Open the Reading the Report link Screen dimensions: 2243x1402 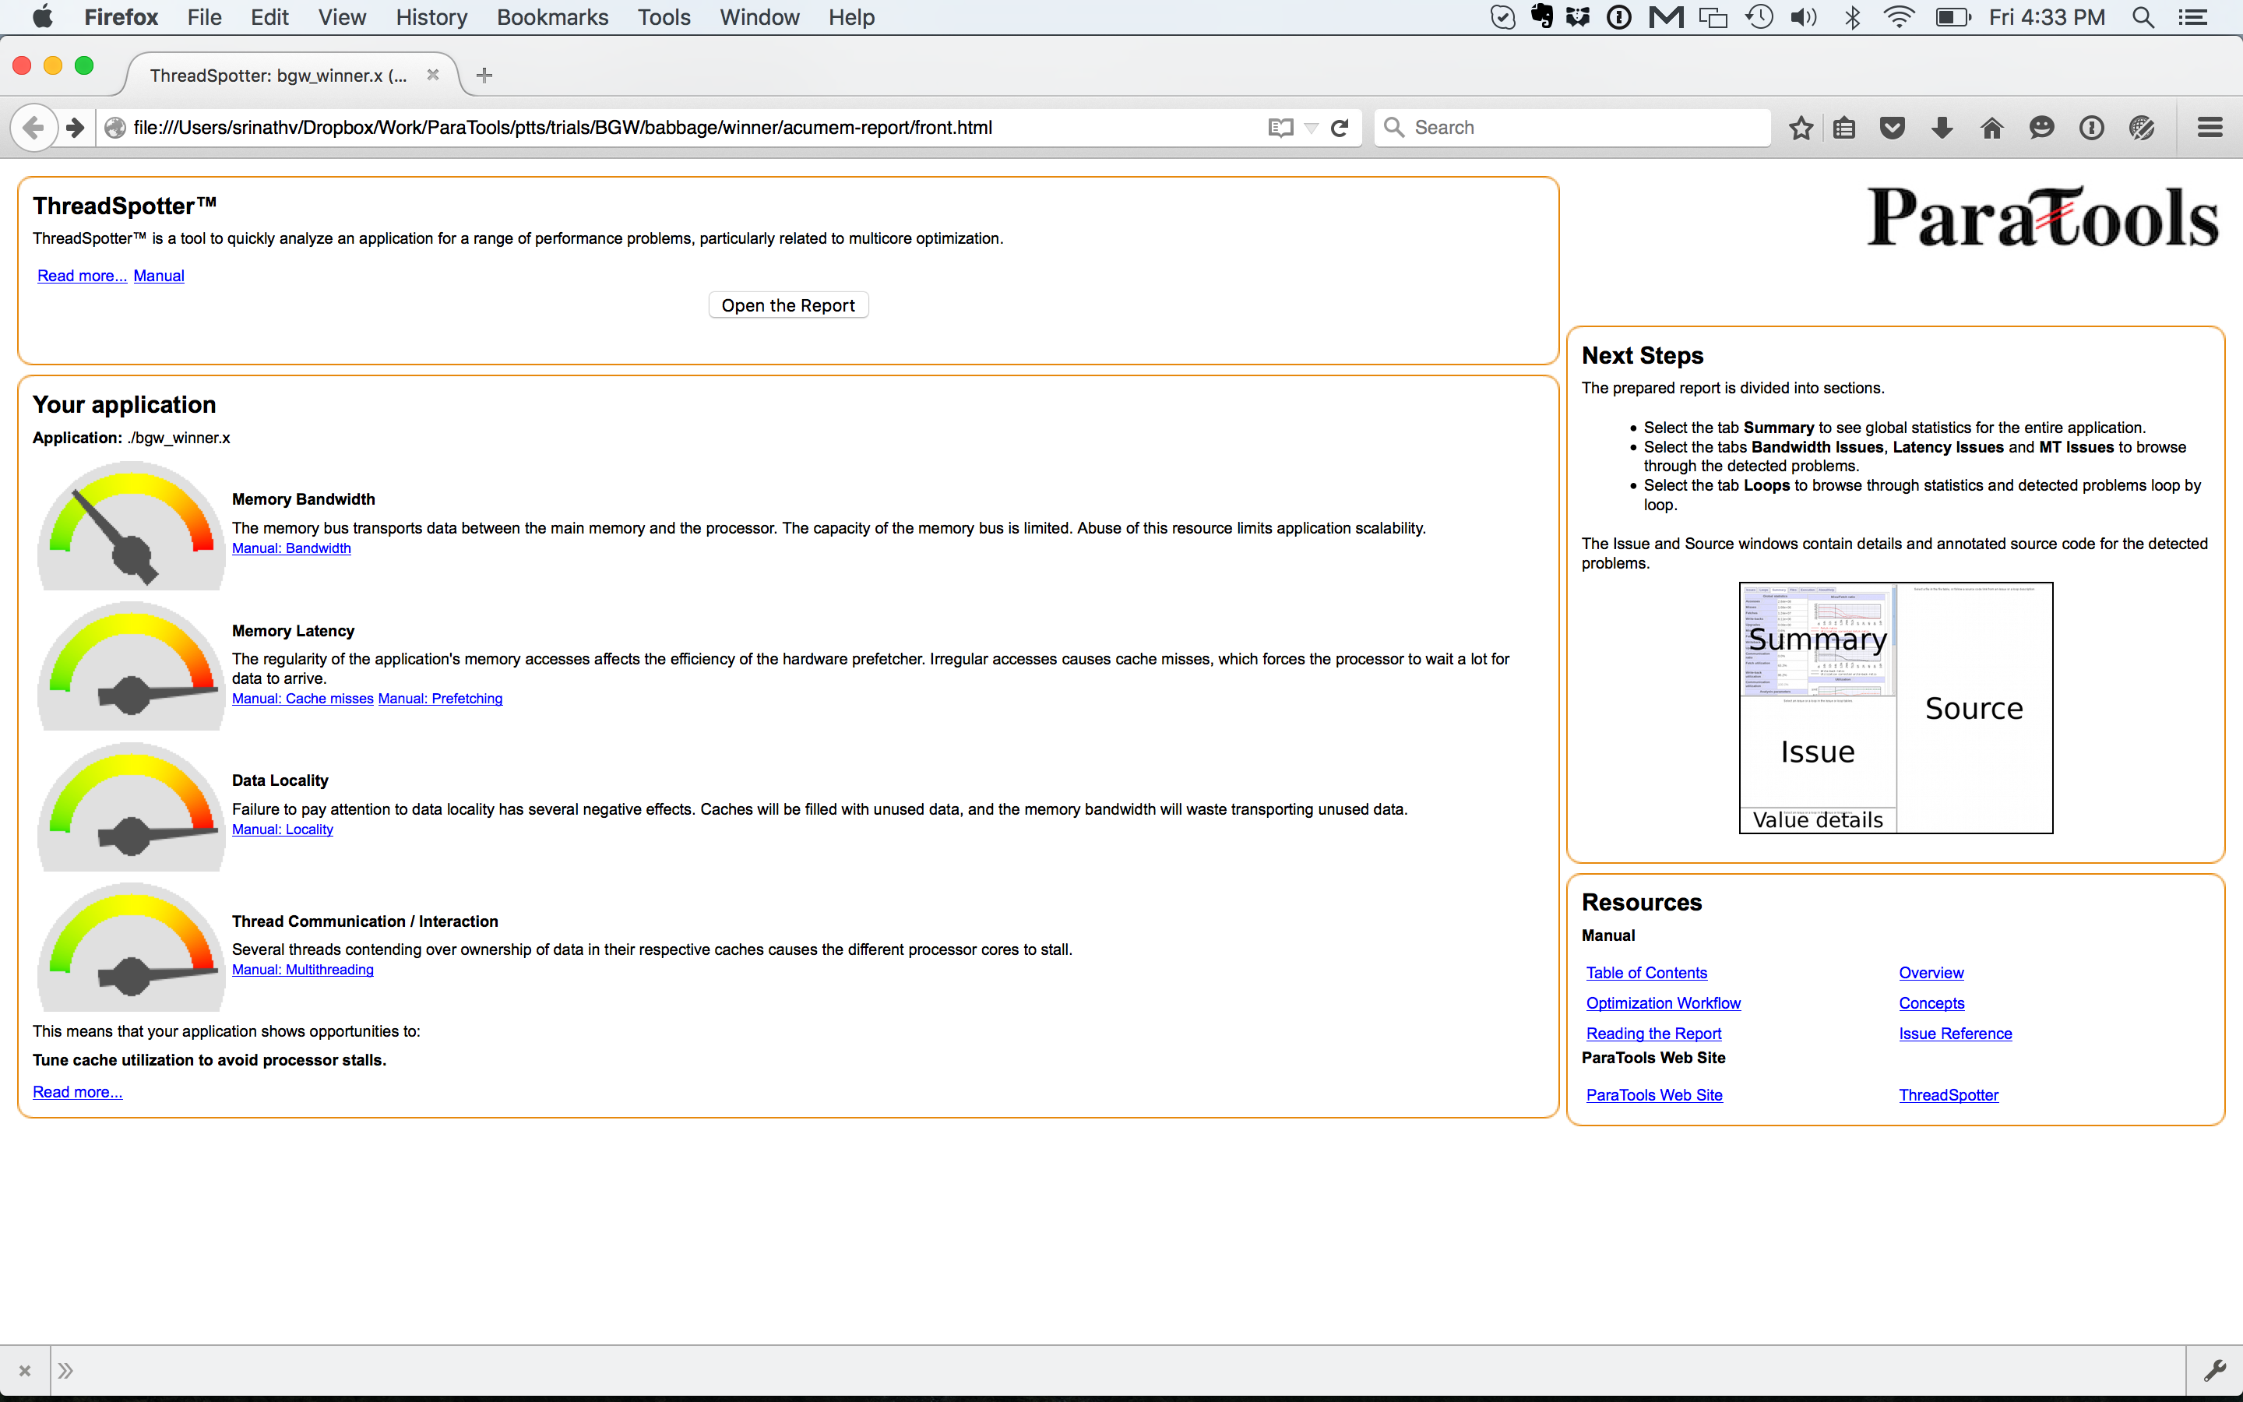pyautogui.click(x=1653, y=1034)
